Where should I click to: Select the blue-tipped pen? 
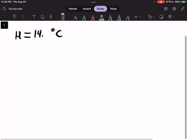110,18
